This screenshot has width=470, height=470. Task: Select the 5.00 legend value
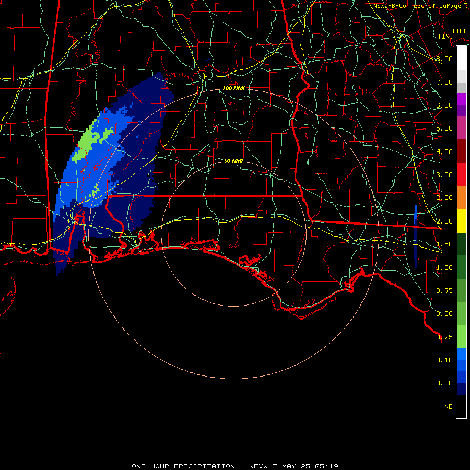[x=444, y=128]
